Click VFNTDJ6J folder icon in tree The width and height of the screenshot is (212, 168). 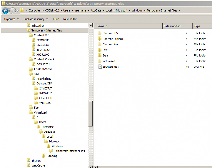36,103
